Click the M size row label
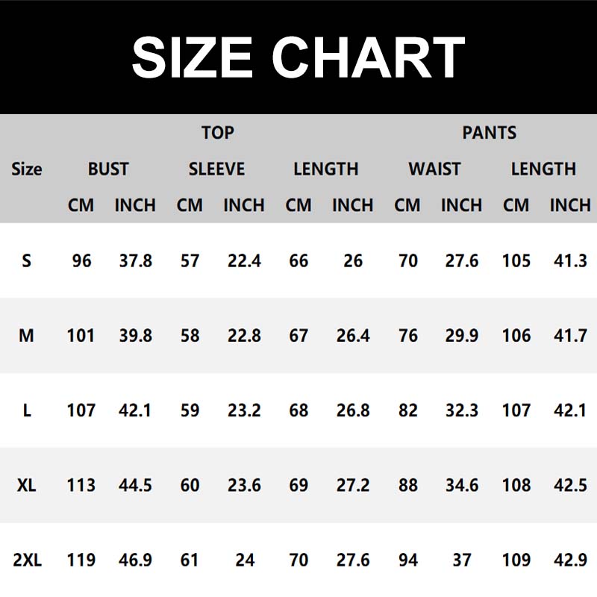The height and width of the screenshot is (597, 597). (x=27, y=336)
